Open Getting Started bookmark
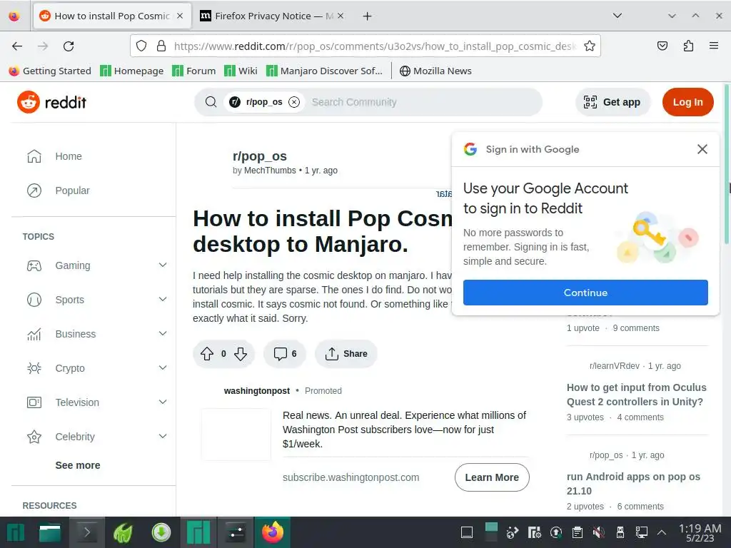This screenshot has width=731, height=548. tap(50, 71)
